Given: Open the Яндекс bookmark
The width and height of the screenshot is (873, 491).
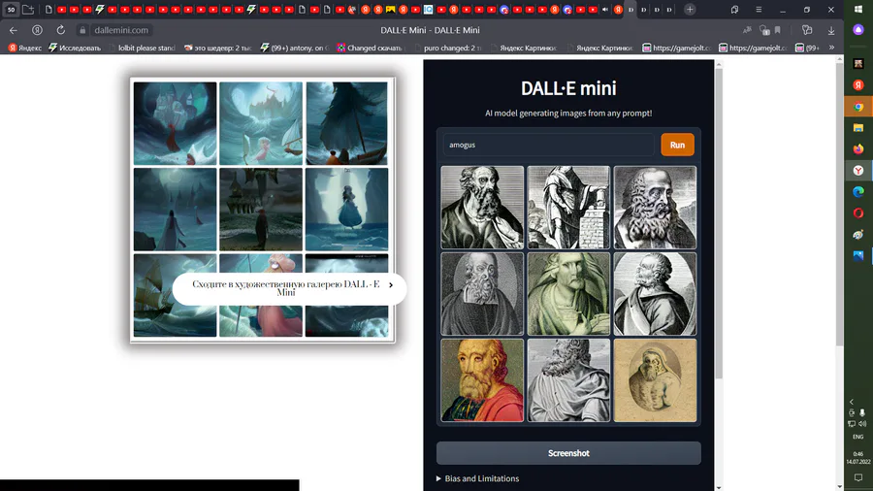Looking at the screenshot, I should [25, 48].
